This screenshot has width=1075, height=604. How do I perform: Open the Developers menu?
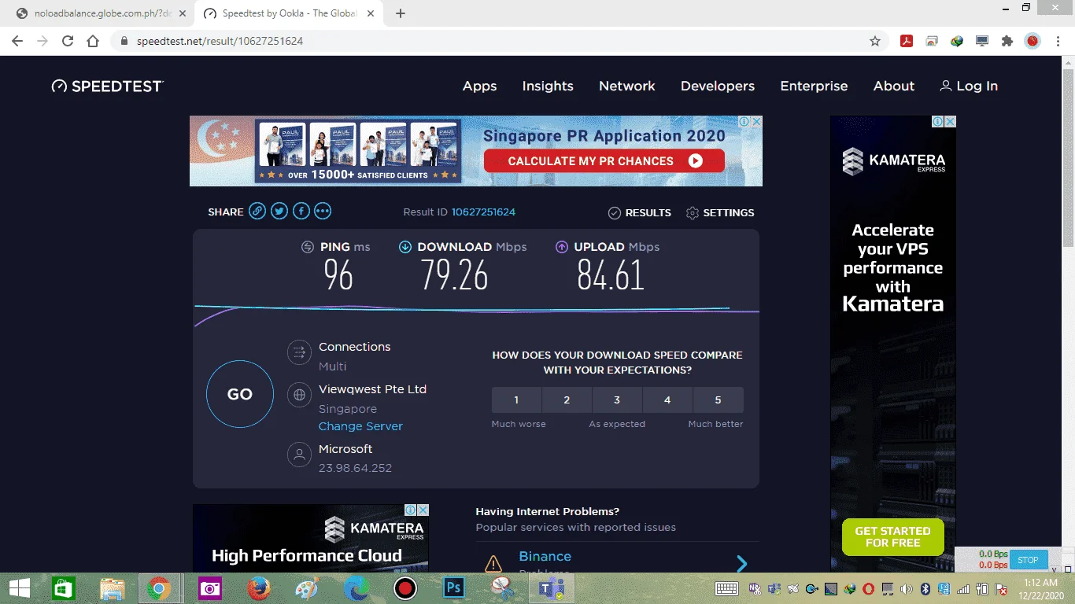pyautogui.click(x=718, y=87)
